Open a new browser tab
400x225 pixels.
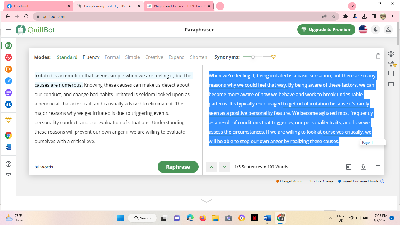point(220,6)
